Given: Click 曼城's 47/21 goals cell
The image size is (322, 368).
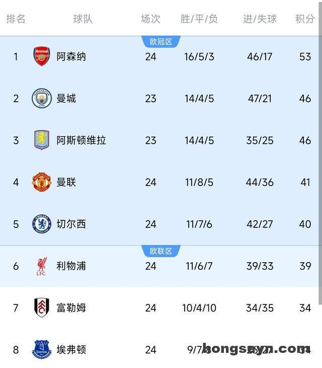Looking at the screenshot, I should [260, 98].
